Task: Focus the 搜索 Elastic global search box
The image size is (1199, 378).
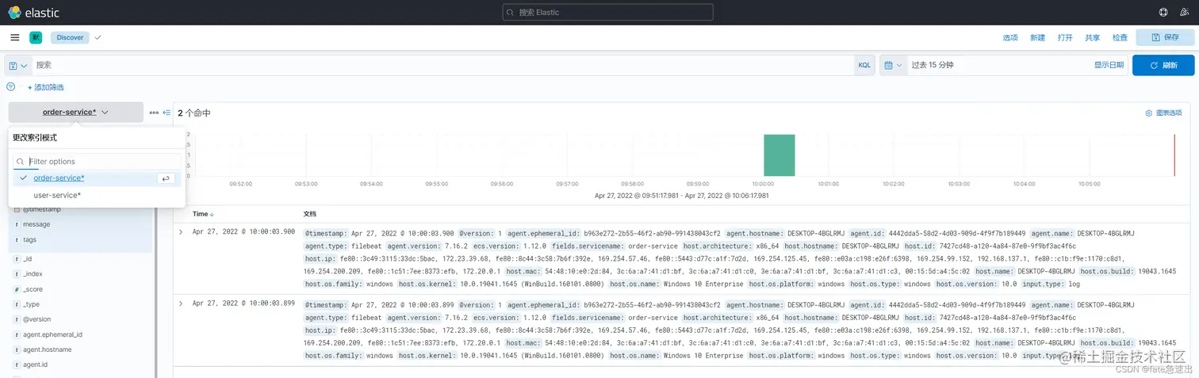Action: click(608, 13)
